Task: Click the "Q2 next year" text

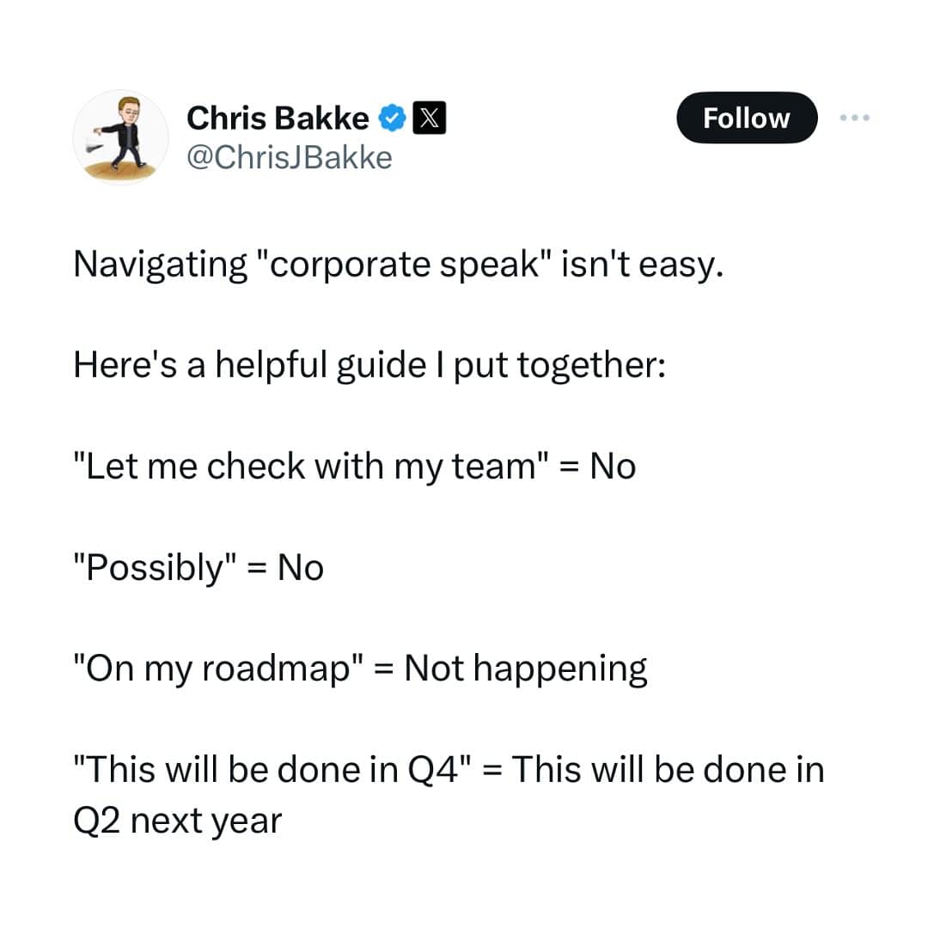Action: tap(178, 821)
